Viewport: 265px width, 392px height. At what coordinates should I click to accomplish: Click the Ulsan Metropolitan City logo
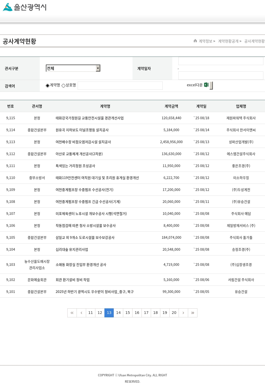click(x=24, y=7)
